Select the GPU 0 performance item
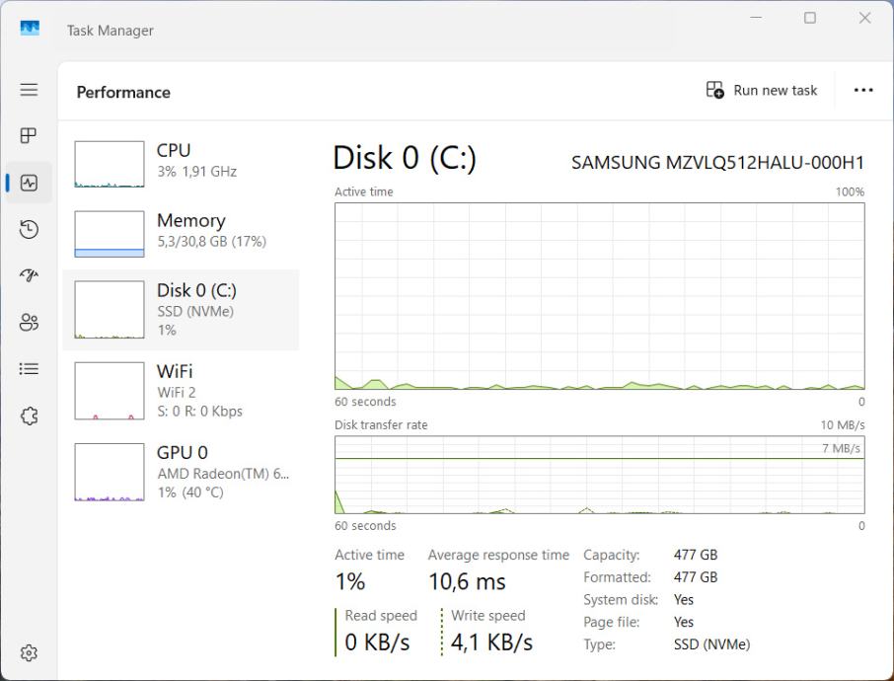The image size is (894, 681). 181,472
